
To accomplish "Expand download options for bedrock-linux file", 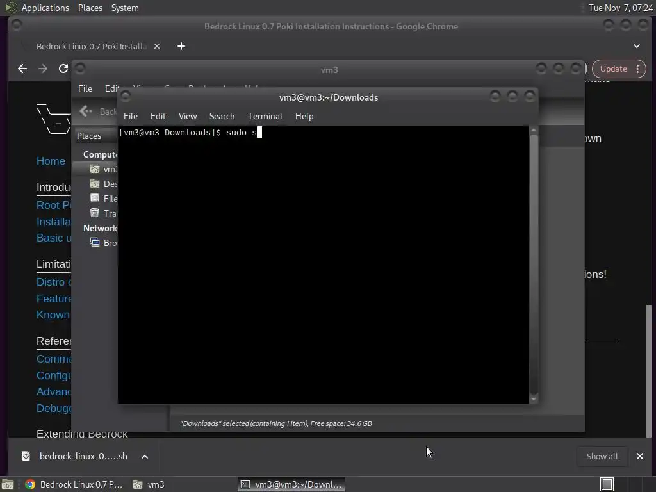I will click(145, 456).
